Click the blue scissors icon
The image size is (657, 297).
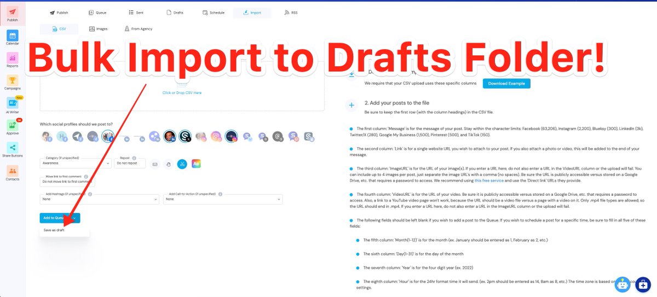click(182, 164)
